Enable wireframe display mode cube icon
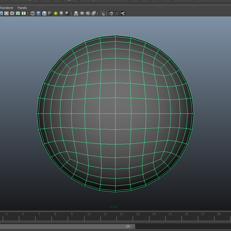Screen dimensions: 231x231 click(x=33, y=13)
